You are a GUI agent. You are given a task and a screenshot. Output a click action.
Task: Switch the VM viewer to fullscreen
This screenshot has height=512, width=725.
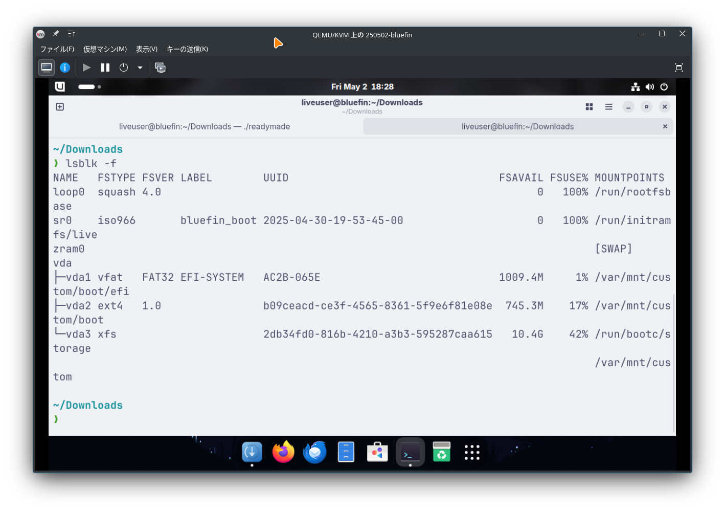tap(679, 68)
